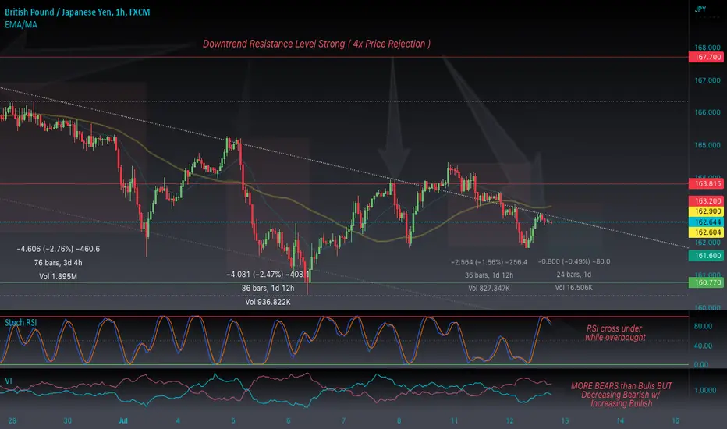
Task: Click date 11 on the time axis
Action: pyautogui.click(x=454, y=420)
